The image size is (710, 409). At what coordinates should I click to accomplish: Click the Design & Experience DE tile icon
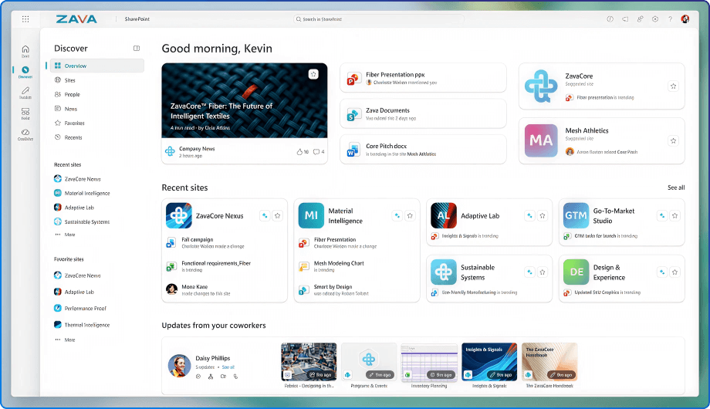(x=576, y=272)
